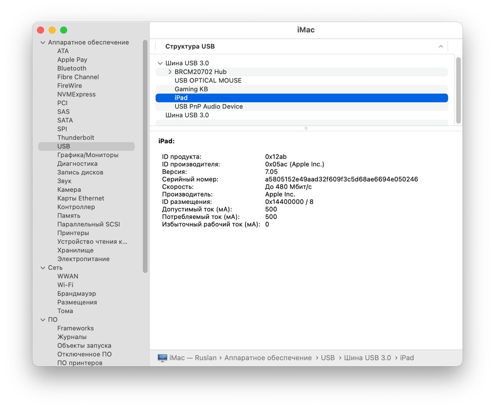Image resolution: width=495 pixels, height=409 pixels.
Task: Click the До 480 Мбит/с speed value
Action: pos(288,187)
